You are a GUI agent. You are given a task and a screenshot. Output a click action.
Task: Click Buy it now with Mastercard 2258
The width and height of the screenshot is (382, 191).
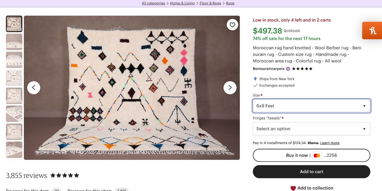311,155
